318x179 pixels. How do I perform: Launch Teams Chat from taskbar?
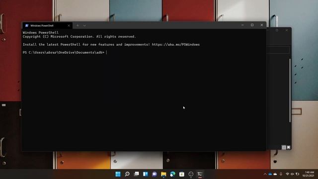click(x=155, y=174)
